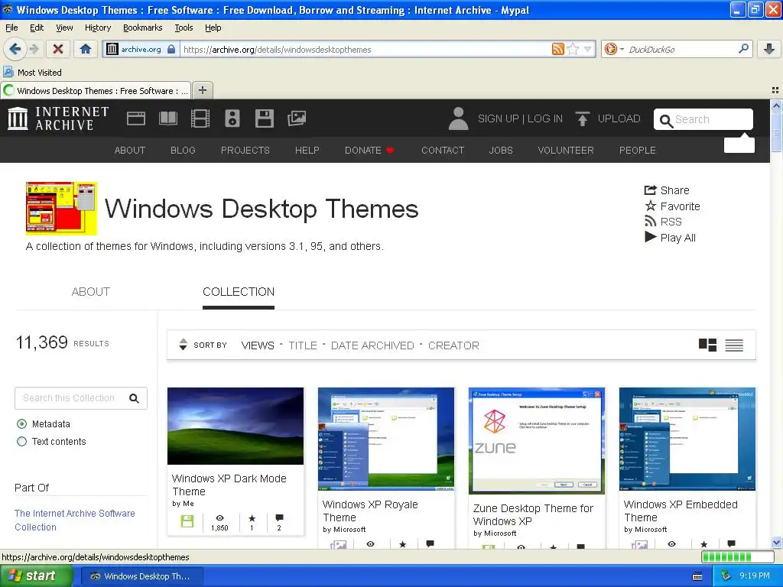Select the Metadata radio button

tap(21, 423)
